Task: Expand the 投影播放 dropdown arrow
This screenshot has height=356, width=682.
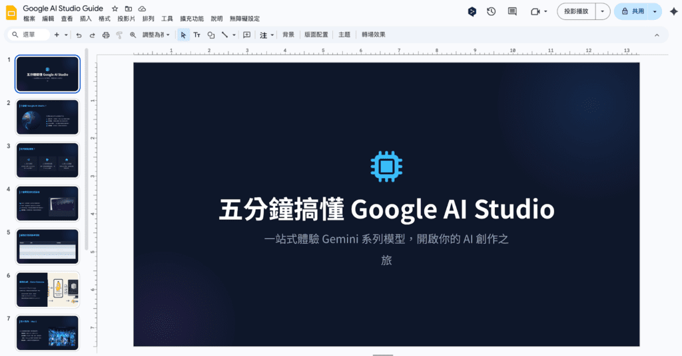Action: (x=603, y=11)
